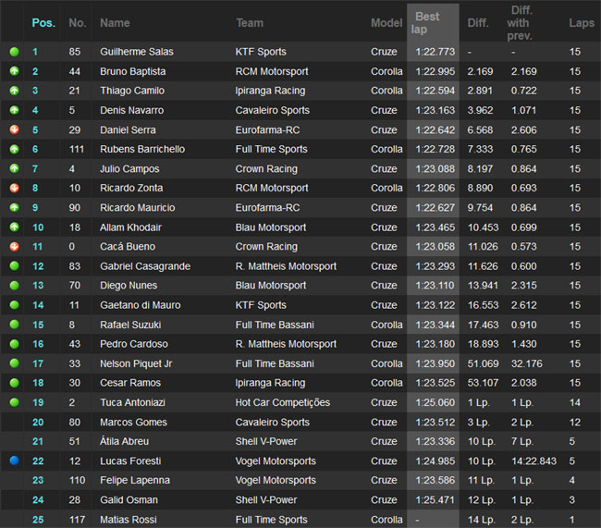601x528 pixels.
Task: Click the up arrow beside Ricardo Mauricio
Action: click(14, 207)
